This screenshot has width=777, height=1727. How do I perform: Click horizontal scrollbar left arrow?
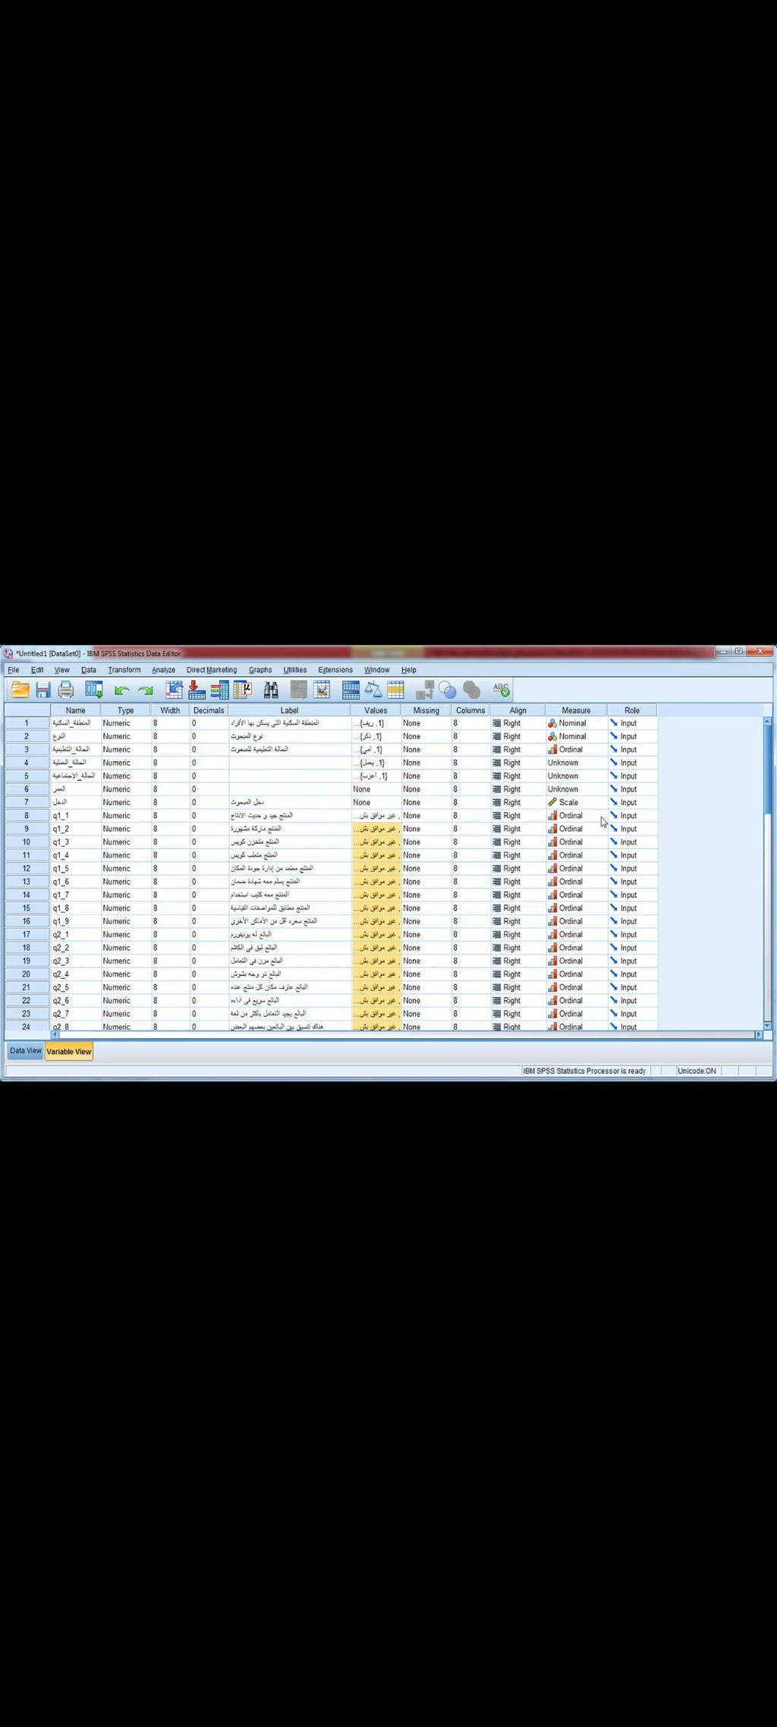[x=55, y=1034]
